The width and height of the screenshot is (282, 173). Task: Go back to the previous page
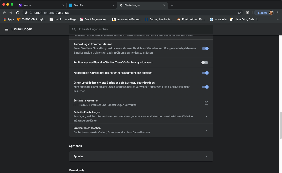click(4, 13)
